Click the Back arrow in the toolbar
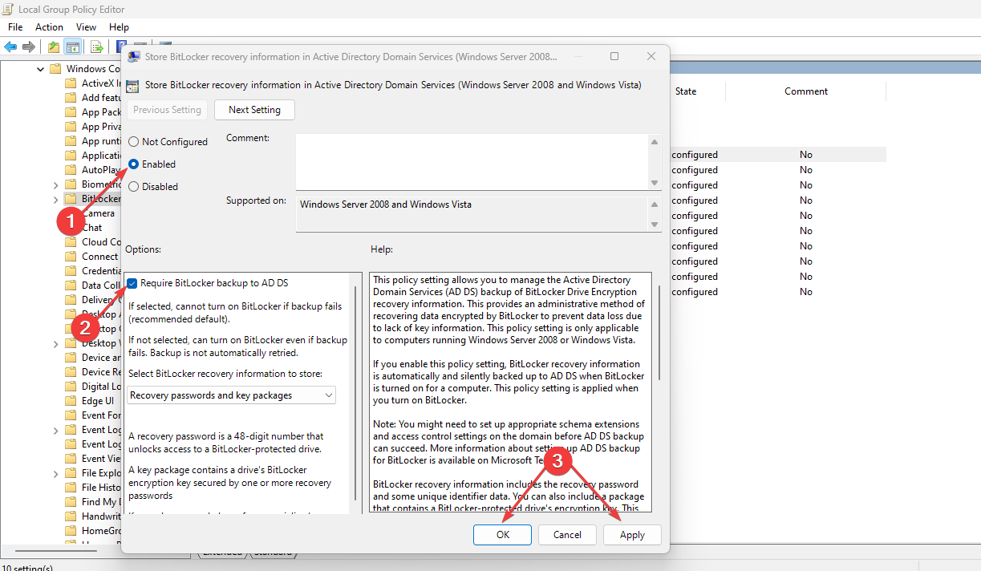Image resolution: width=981 pixels, height=571 pixels. (x=11, y=47)
